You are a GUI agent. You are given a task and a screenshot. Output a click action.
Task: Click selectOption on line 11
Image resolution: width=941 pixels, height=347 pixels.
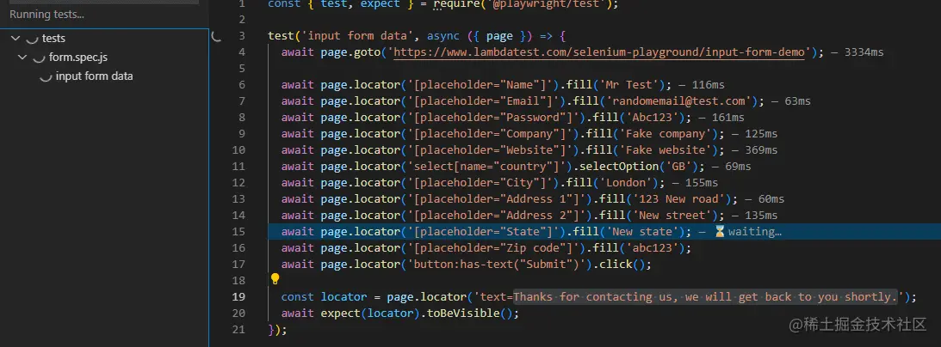(618, 167)
